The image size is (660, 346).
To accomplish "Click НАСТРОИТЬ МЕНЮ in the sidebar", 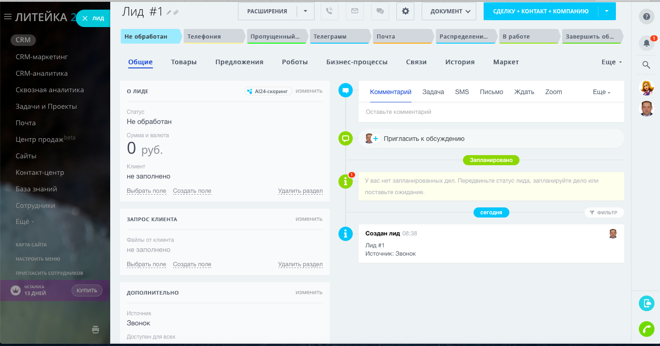I will pos(38,259).
